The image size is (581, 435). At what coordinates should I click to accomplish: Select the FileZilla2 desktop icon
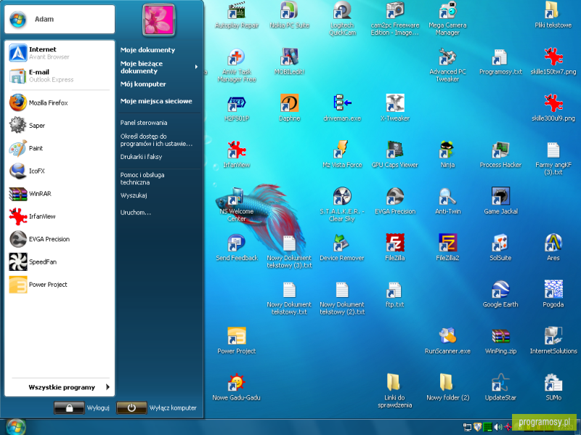coord(447,248)
